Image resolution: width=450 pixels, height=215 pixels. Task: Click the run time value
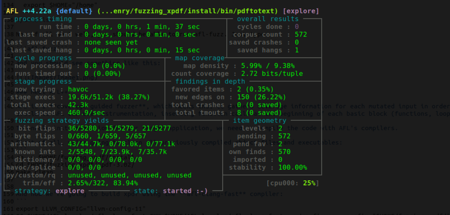point(142,27)
